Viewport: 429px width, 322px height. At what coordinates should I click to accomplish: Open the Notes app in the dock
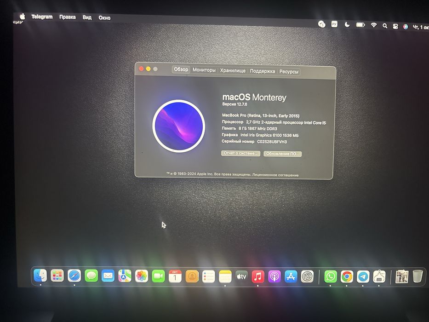[225, 276]
